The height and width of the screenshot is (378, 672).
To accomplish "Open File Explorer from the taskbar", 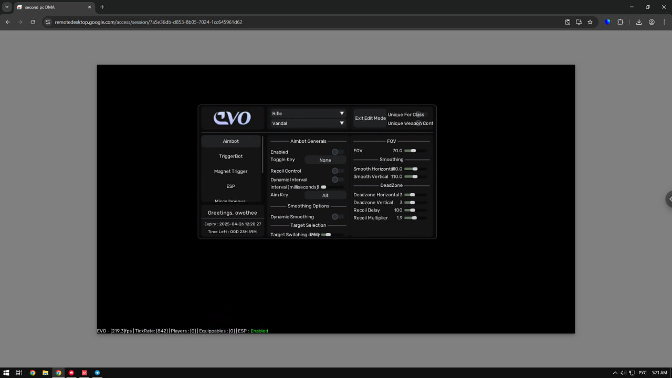I will pyautogui.click(x=45, y=373).
